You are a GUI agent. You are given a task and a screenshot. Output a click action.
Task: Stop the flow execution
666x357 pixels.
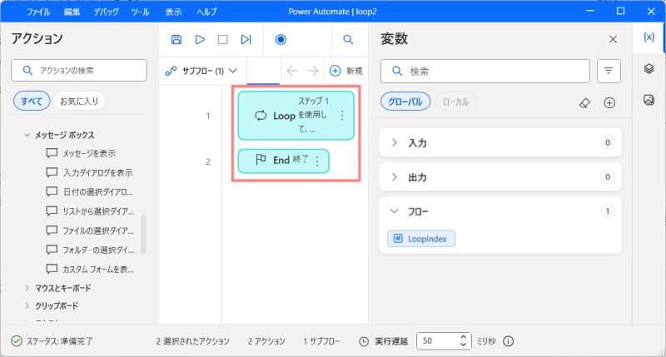pos(222,39)
